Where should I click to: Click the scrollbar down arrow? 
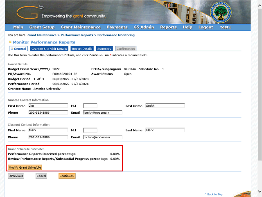tap(260, 191)
